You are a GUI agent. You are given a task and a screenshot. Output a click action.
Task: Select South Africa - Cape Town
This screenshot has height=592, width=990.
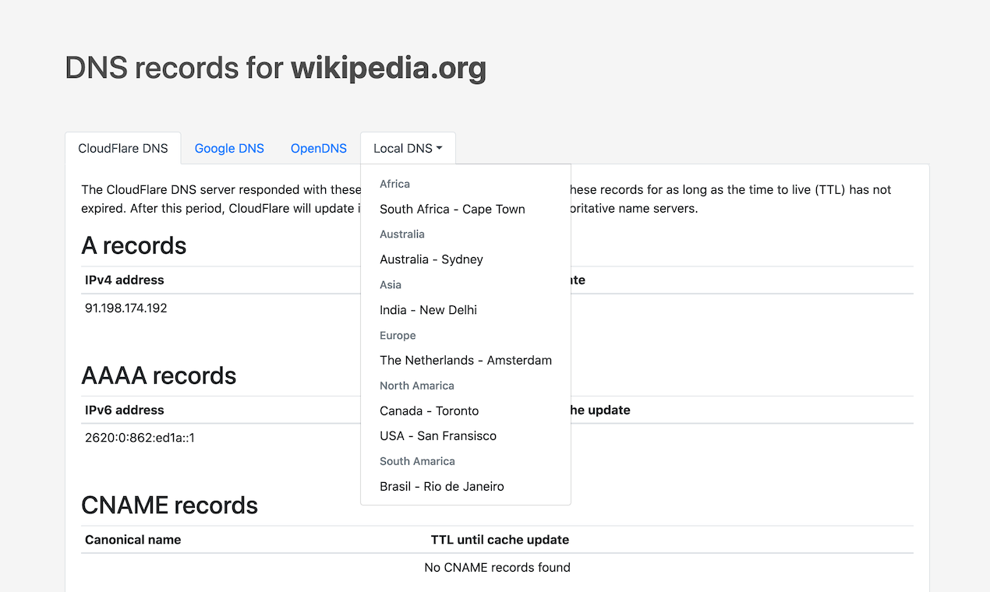coord(465,209)
